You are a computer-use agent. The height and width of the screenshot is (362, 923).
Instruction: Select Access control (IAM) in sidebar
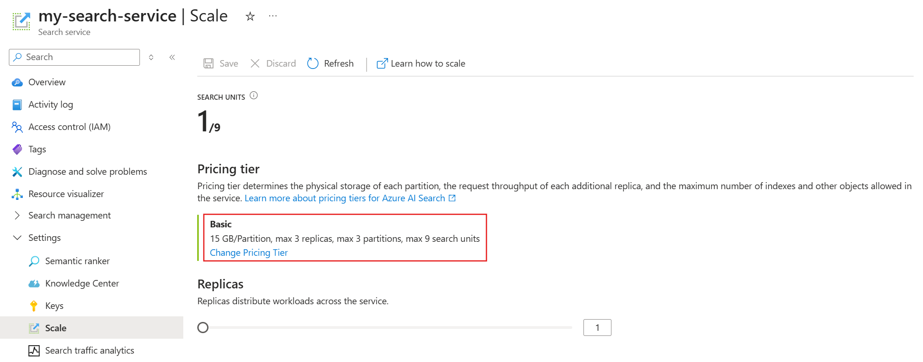pos(69,127)
